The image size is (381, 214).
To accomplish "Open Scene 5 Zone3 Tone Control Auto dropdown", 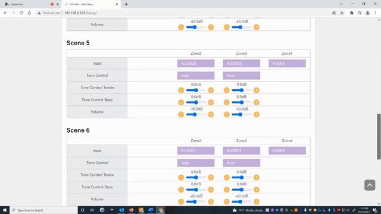I will [x=242, y=75].
